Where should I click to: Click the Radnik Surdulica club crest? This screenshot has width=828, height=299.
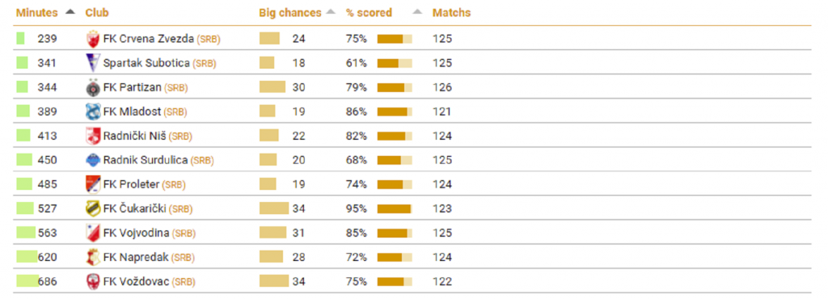click(x=92, y=160)
